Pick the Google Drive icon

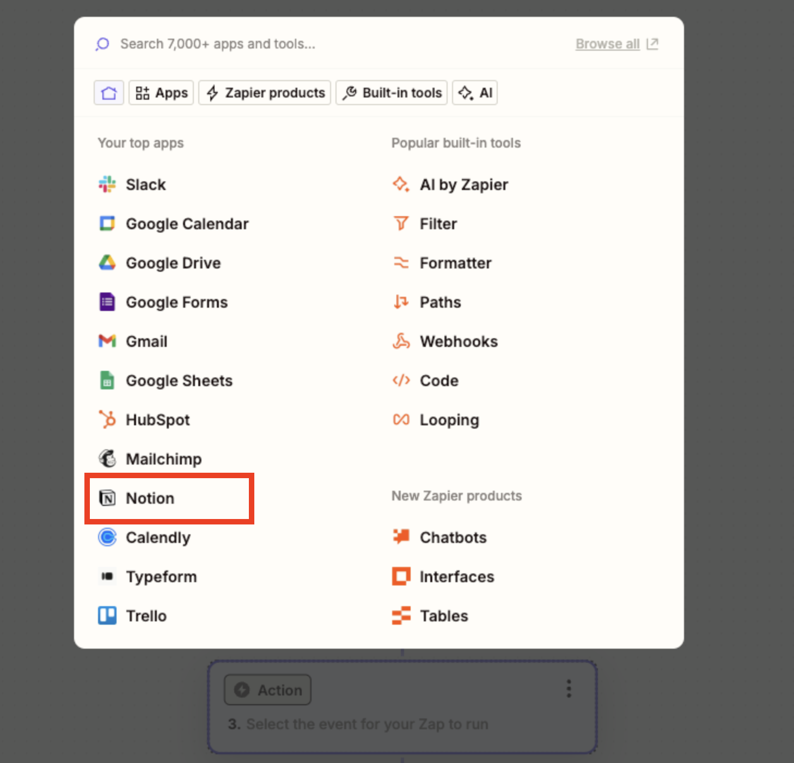107,263
